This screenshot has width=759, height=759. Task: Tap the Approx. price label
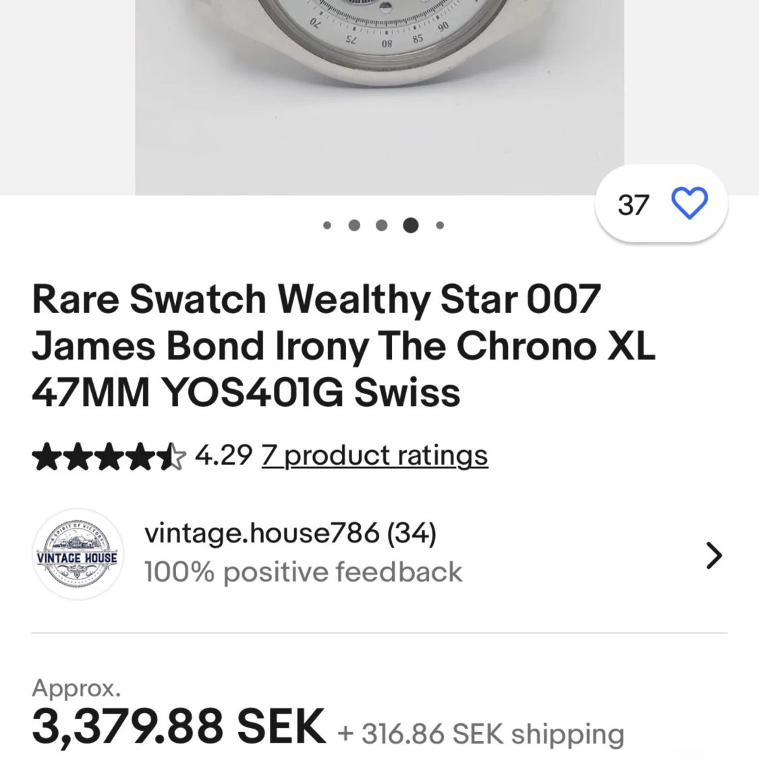point(76,688)
